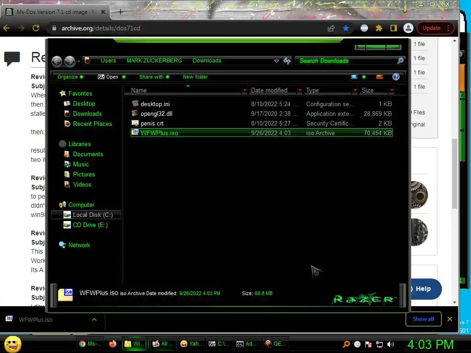Open Desktop under Favorites
Image resolution: width=471 pixels, height=353 pixels.
(x=84, y=103)
